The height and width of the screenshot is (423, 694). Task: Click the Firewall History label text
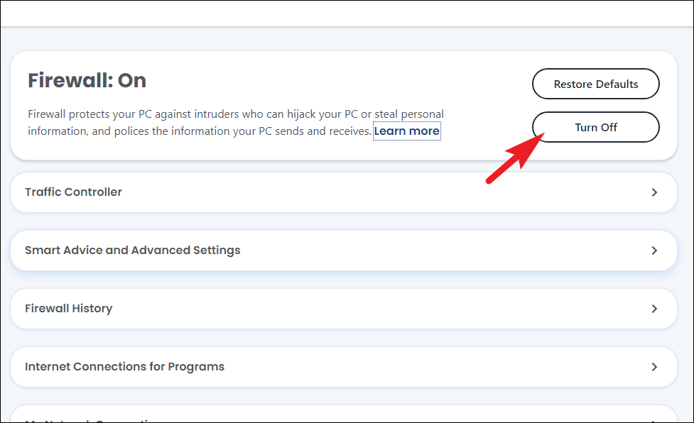(68, 309)
